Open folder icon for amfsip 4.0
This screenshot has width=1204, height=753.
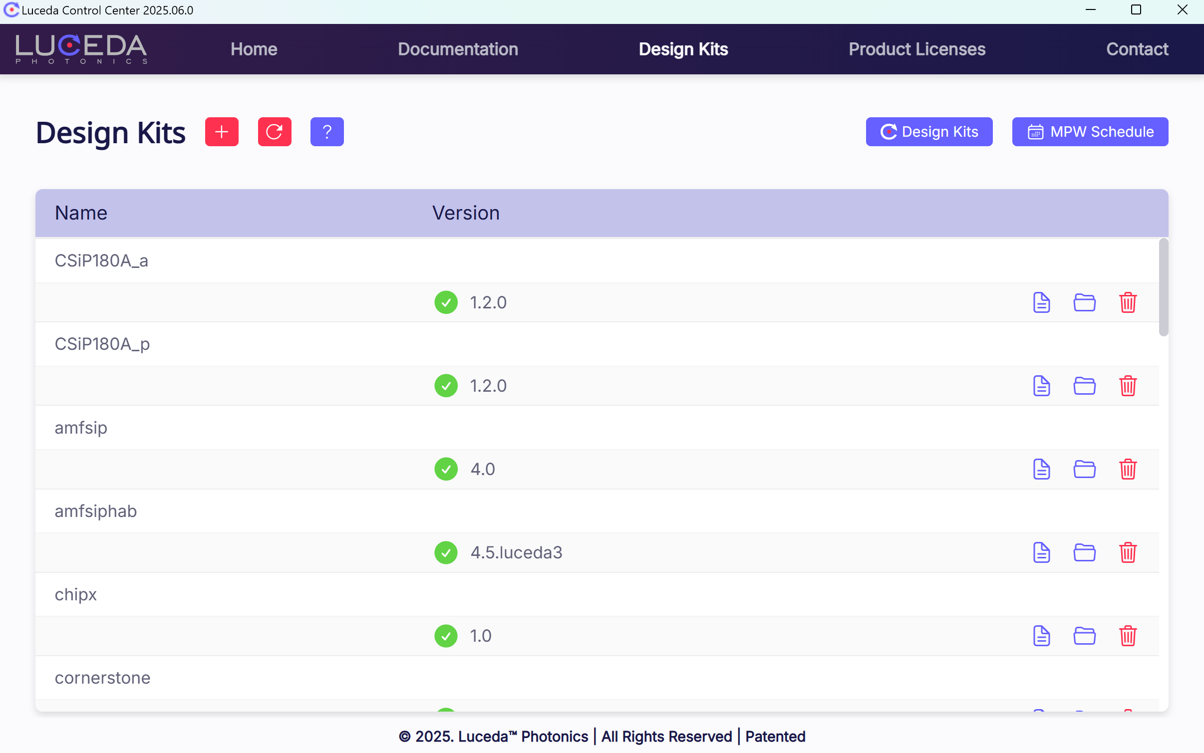pyautogui.click(x=1084, y=469)
